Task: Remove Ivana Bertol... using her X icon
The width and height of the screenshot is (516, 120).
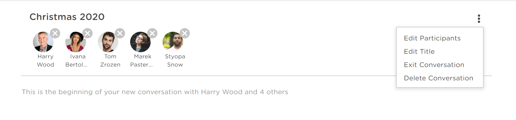Action: [x=87, y=33]
